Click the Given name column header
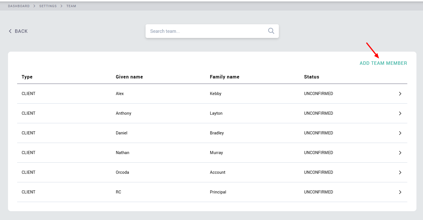The height and width of the screenshot is (220, 423). pyautogui.click(x=129, y=77)
